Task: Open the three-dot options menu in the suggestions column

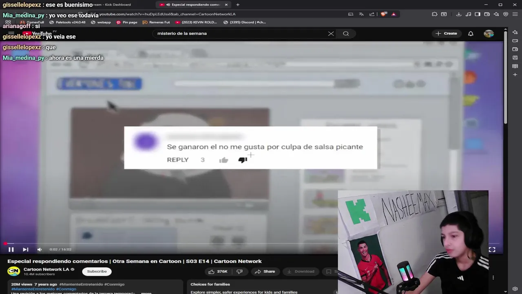Action: pos(493,278)
